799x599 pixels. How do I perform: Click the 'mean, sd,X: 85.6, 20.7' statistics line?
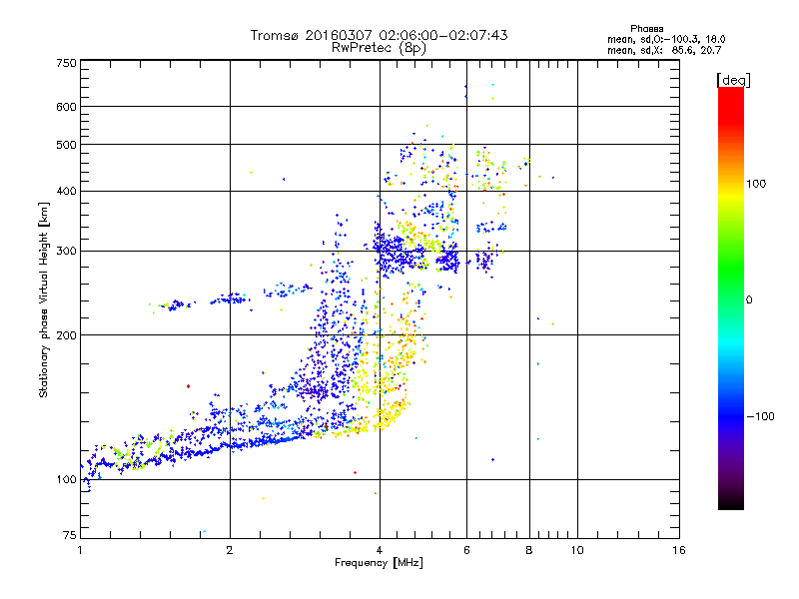coord(664,50)
